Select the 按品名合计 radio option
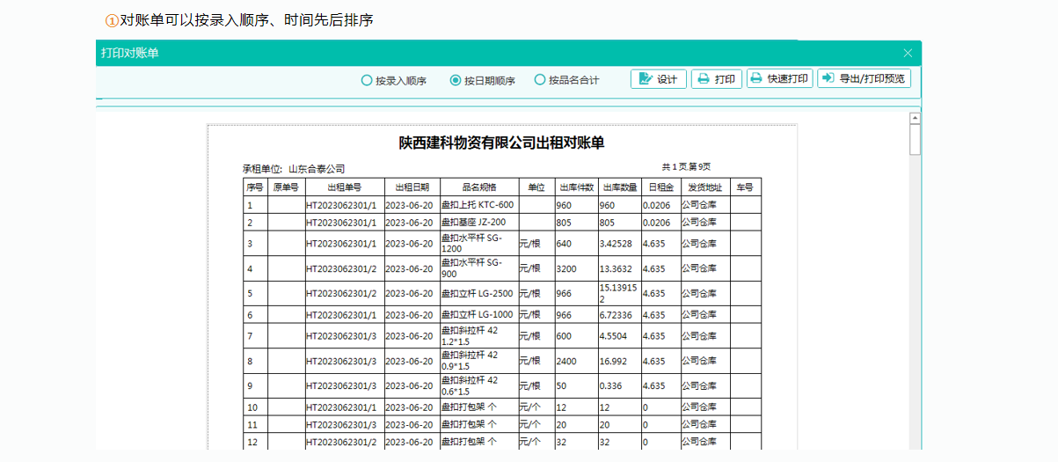This screenshot has width=1058, height=462. point(566,80)
